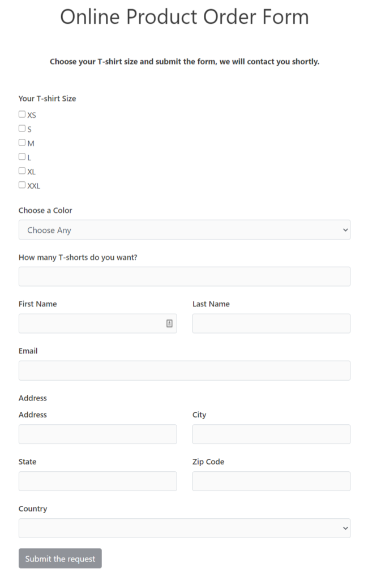Click the First Name input field
Viewport: 368px width, 580px height.
coord(91,323)
